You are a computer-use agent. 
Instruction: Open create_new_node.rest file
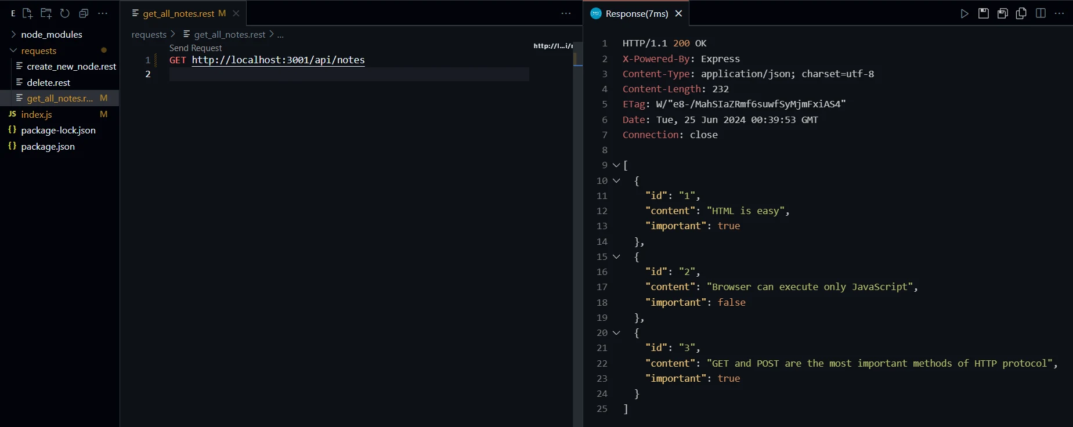(x=59, y=66)
